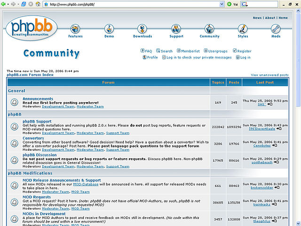Viewport: 301px width, 226px height.
Task: Click the FAQ icon
Action: (143, 50)
